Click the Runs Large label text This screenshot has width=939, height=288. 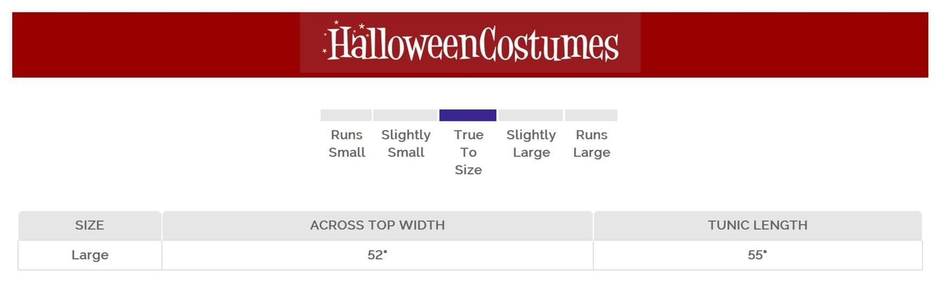[x=591, y=143]
